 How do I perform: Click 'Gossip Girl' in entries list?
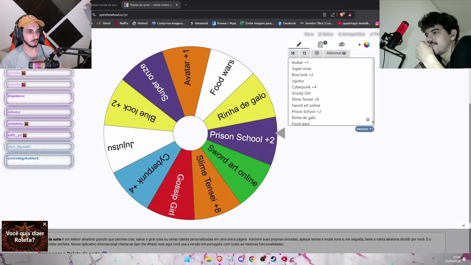pos(301,93)
